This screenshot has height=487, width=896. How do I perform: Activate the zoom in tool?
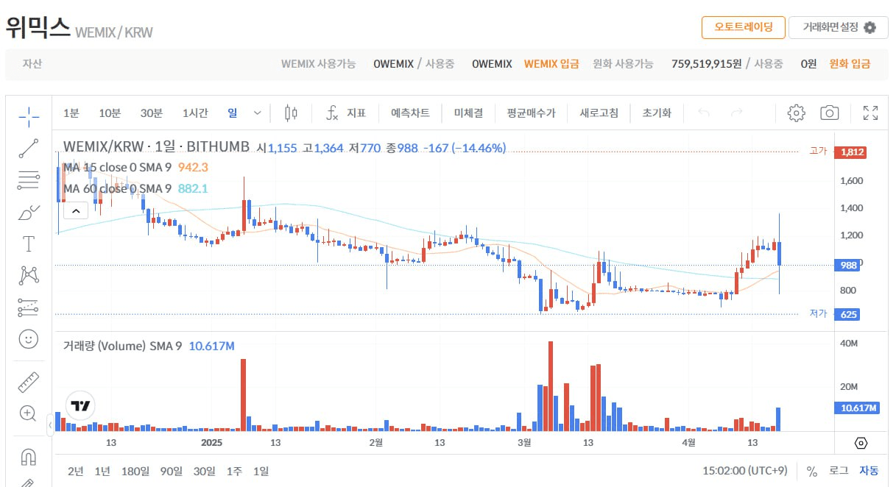point(29,413)
